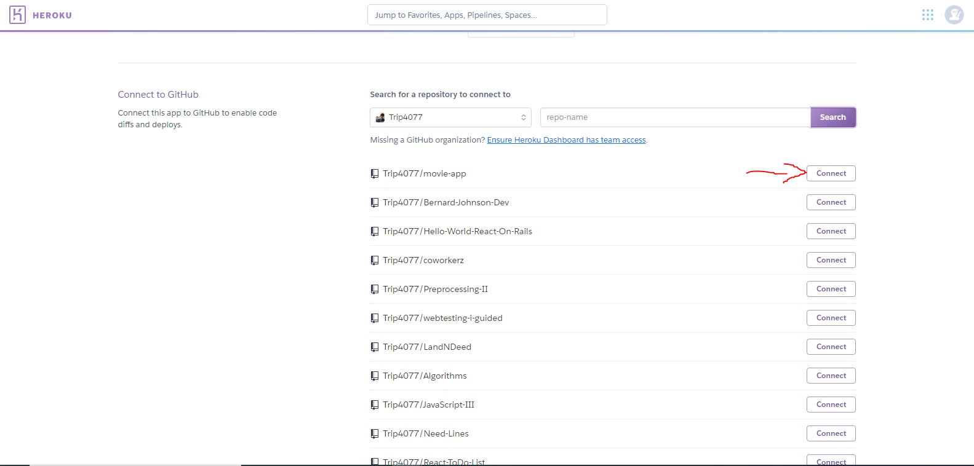
Task: Connect the Trip4077/LandNDeed repository
Action: (831, 347)
